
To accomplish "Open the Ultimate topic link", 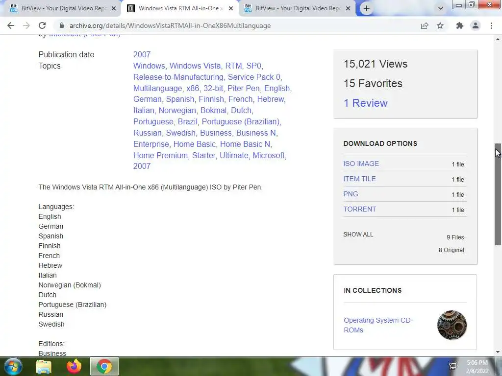I will click(234, 155).
